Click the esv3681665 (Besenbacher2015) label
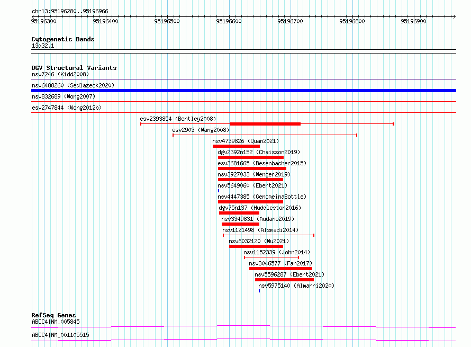Screen dimensions: 471x347 pyautogui.click(x=262, y=163)
